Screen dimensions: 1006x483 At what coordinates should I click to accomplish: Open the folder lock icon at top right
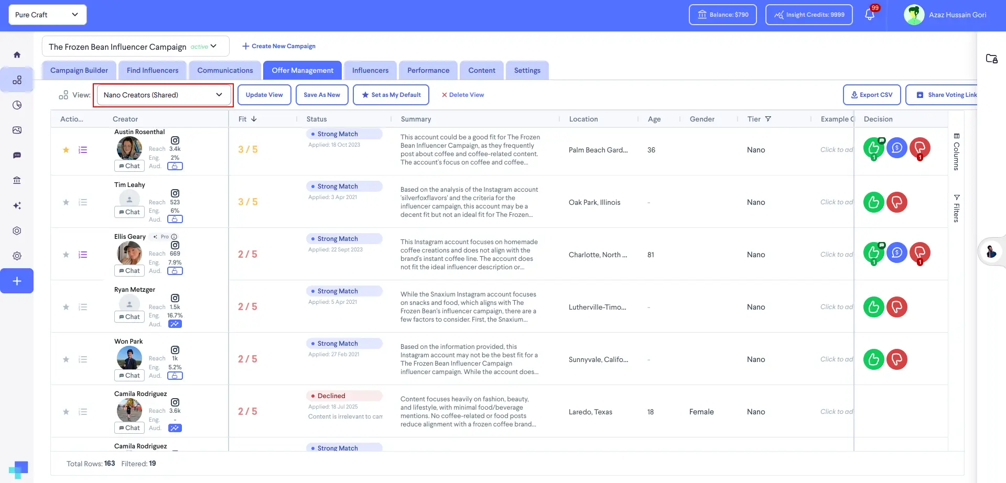991,59
